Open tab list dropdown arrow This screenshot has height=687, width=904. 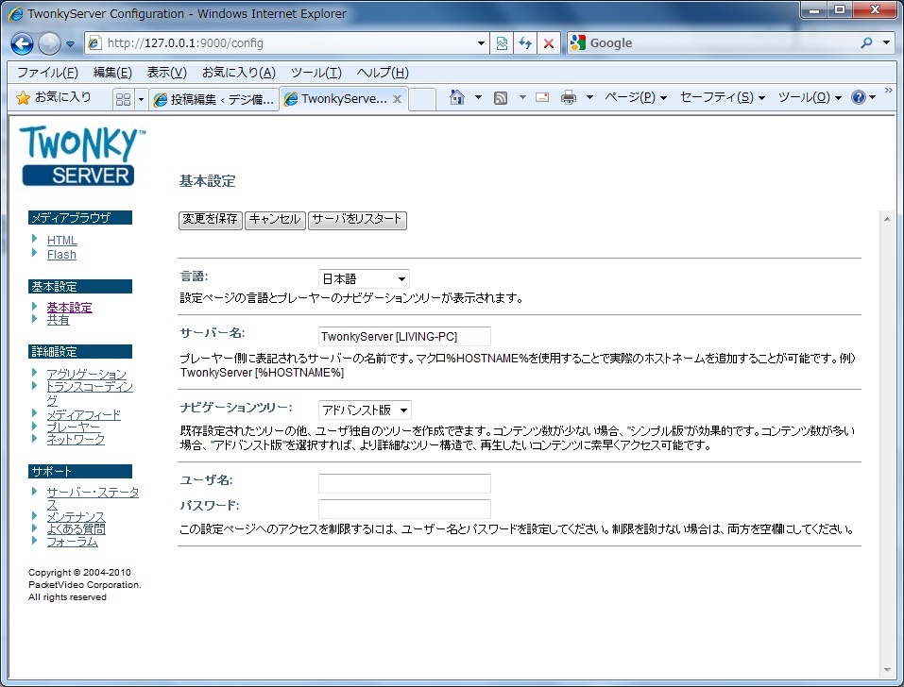coord(141,99)
